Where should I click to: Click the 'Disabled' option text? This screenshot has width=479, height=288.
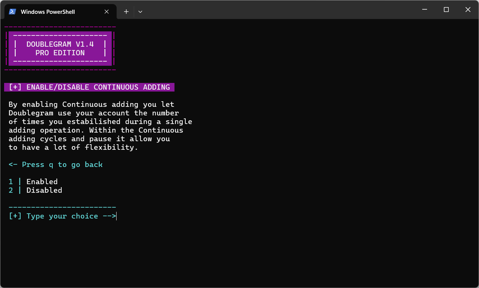click(x=44, y=191)
